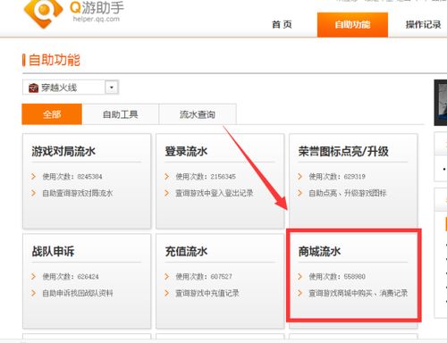Click '查询游戏中充值记录' description text
This screenshot has width=447, height=343.
[x=207, y=293]
